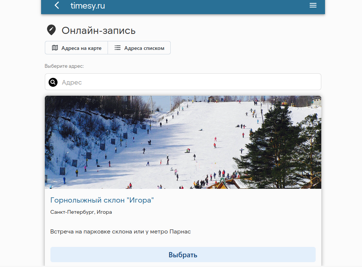Viewport: 362px width, 267px height.
Task: Click the Выберите адрес label
Action: click(x=64, y=66)
